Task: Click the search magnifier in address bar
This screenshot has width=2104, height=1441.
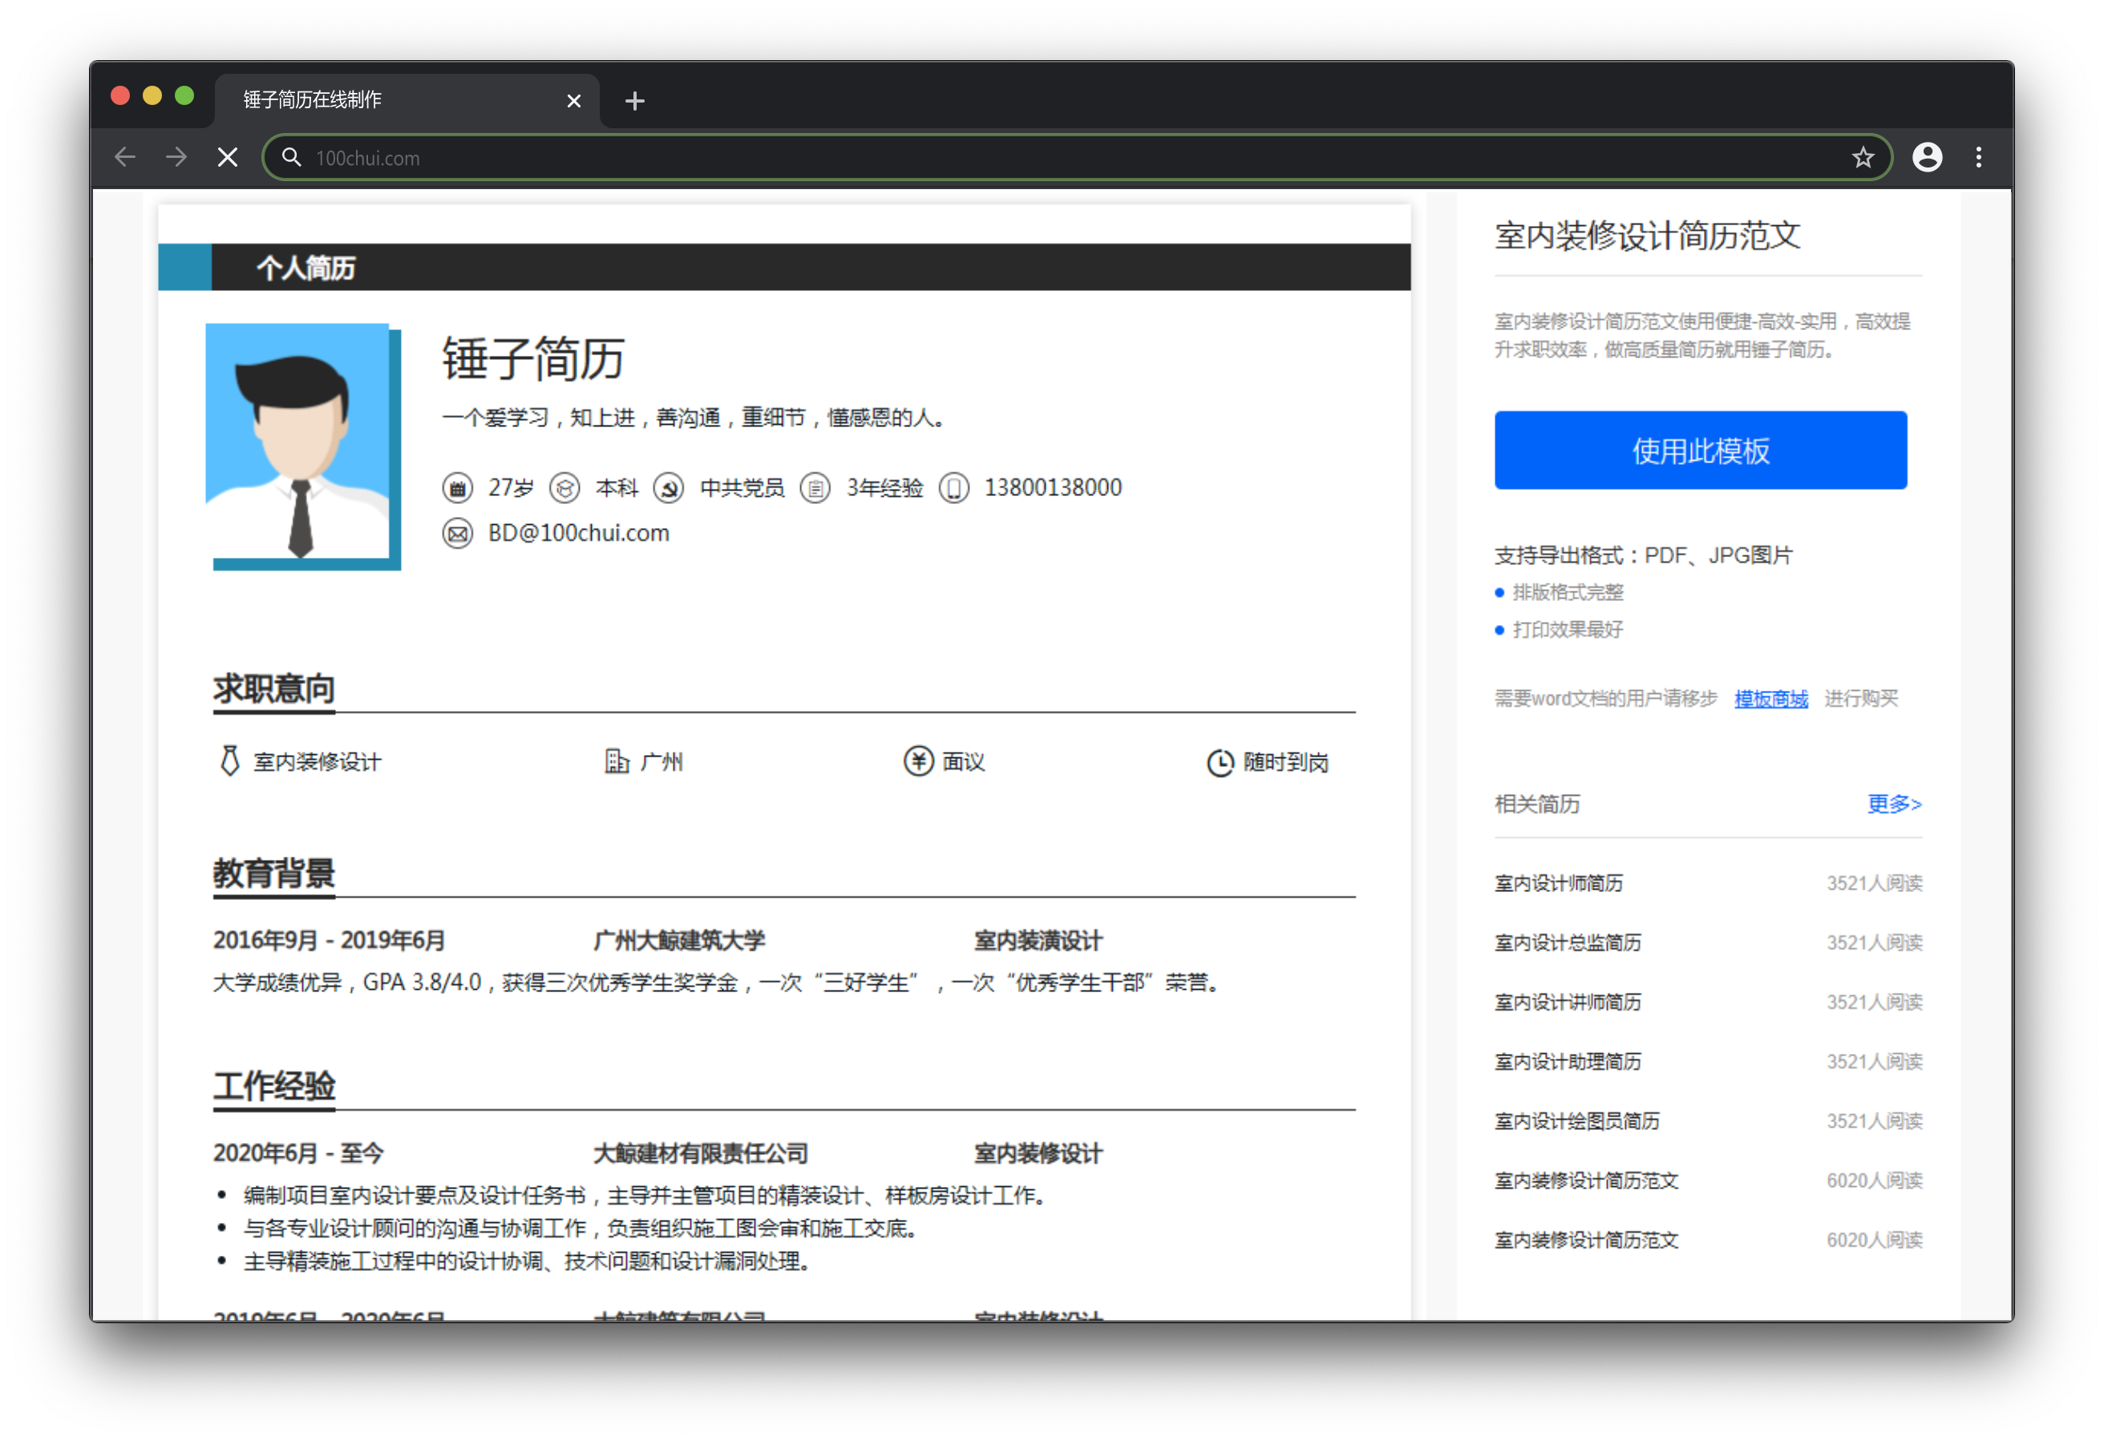Action: pyautogui.click(x=292, y=158)
